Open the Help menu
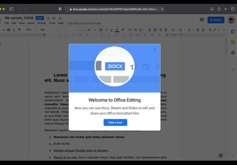 [x=61, y=23]
